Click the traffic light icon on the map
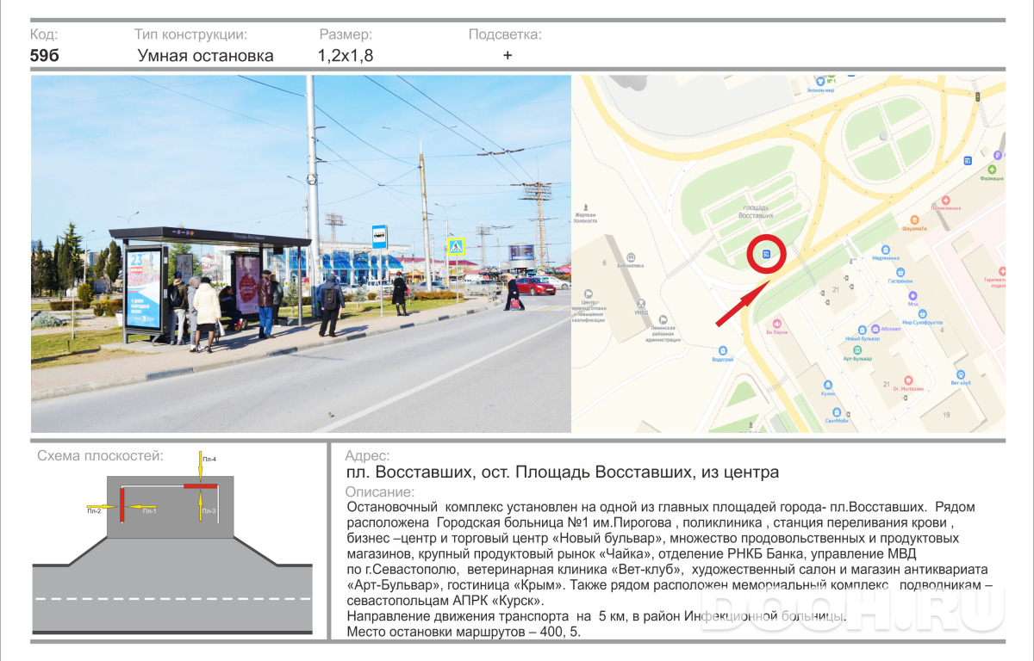 tap(978, 97)
